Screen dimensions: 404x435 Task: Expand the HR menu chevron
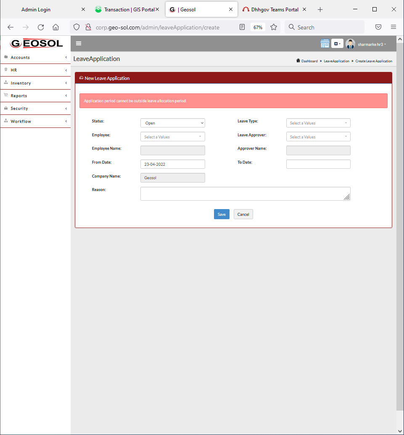coord(66,70)
